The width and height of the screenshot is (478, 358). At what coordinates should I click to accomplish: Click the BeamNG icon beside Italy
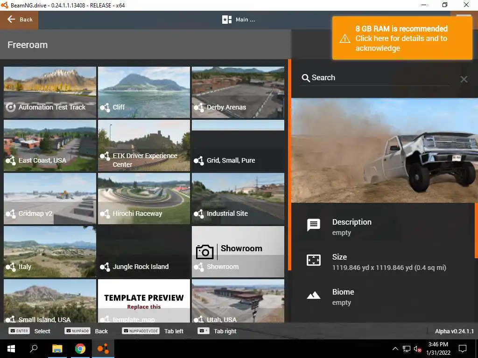(11, 267)
